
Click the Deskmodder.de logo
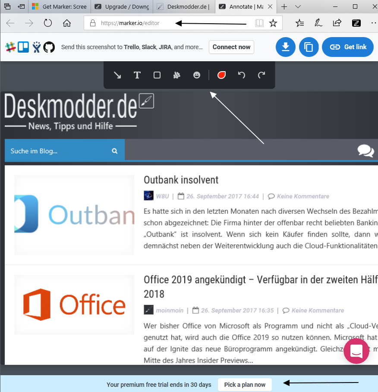pyautogui.click(x=70, y=111)
